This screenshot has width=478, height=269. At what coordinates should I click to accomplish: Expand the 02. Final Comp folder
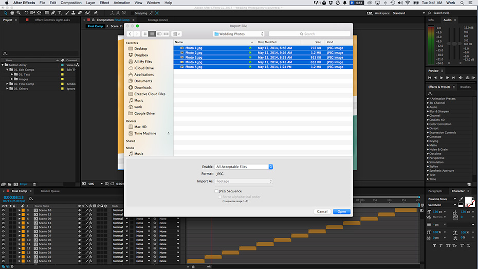tap(8, 84)
